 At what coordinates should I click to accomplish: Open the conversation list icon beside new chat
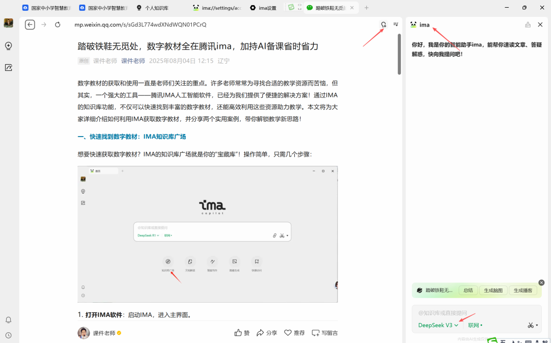pos(396,24)
